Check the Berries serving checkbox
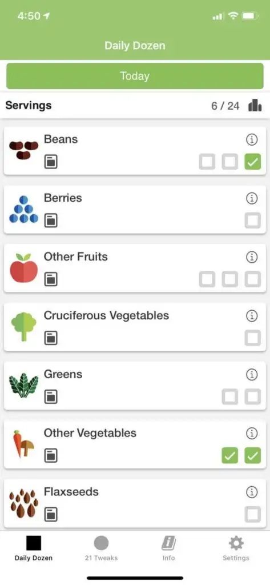 click(252, 221)
